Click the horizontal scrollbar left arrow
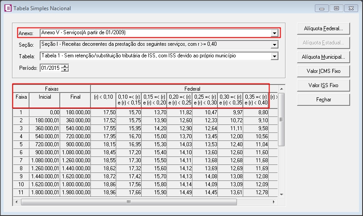The height and width of the screenshot is (216, 363). pos(16,202)
